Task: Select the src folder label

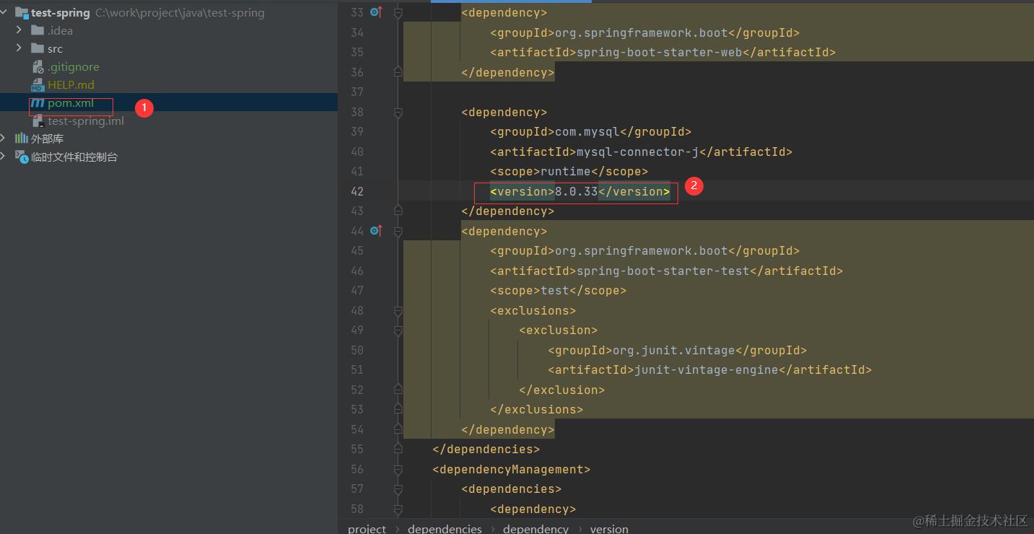Action: (55, 48)
